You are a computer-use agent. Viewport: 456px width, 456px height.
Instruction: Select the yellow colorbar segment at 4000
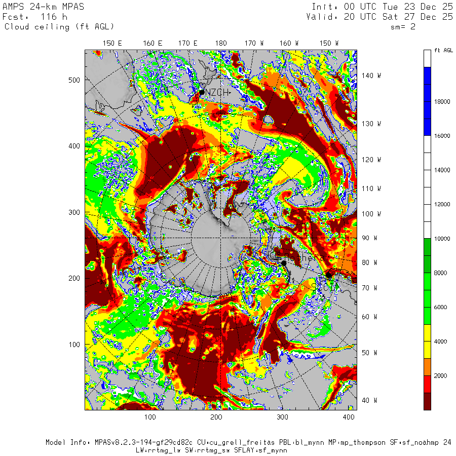point(427,341)
